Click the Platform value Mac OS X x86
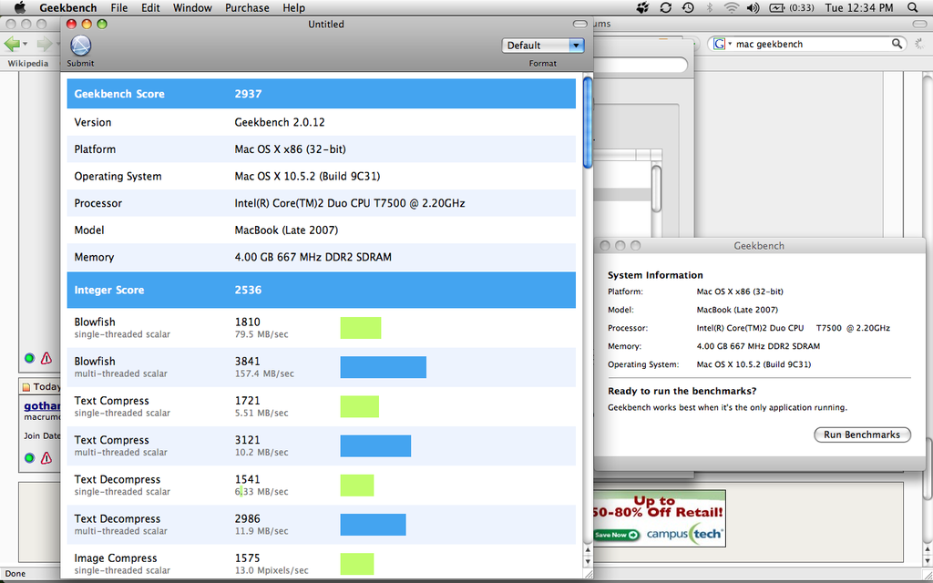 tap(291, 148)
